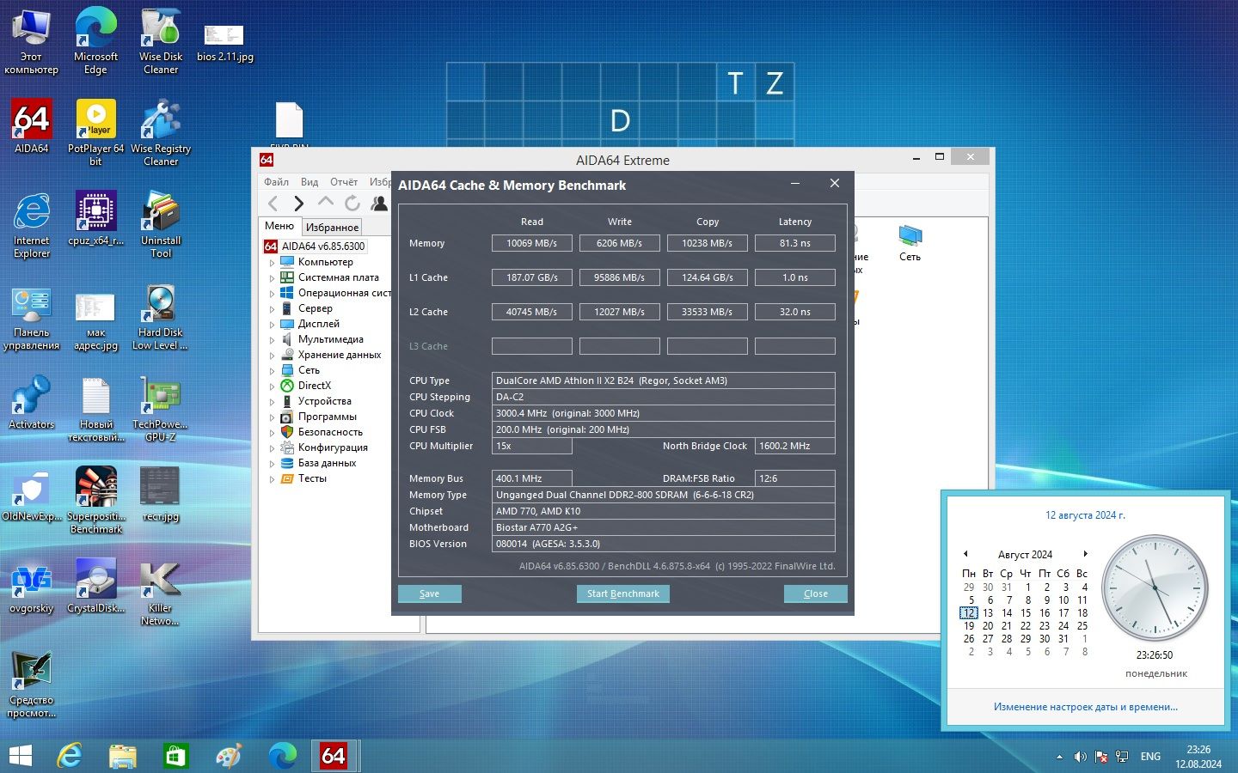1238x773 pixels.
Task: Expand the Дисплей tree node
Action: coord(273,324)
